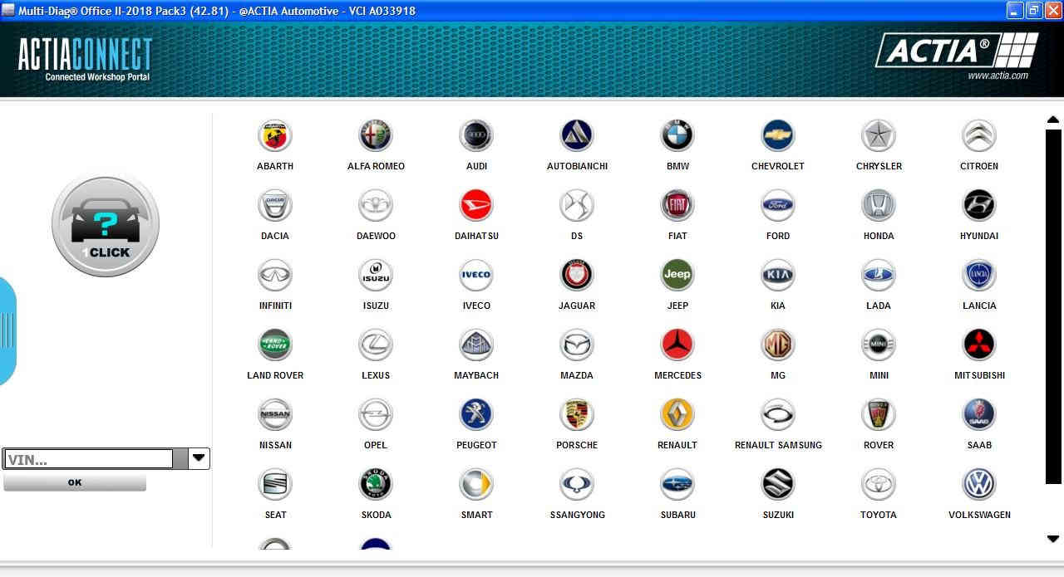Open the Jeep brand icon
This screenshot has width=1064, height=577.
[677, 276]
